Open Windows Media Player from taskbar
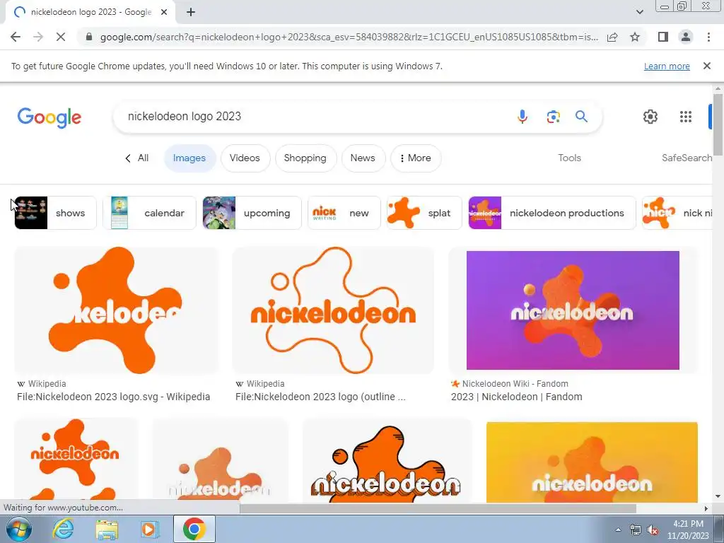This screenshot has width=724, height=543. [x=149, y=529]
